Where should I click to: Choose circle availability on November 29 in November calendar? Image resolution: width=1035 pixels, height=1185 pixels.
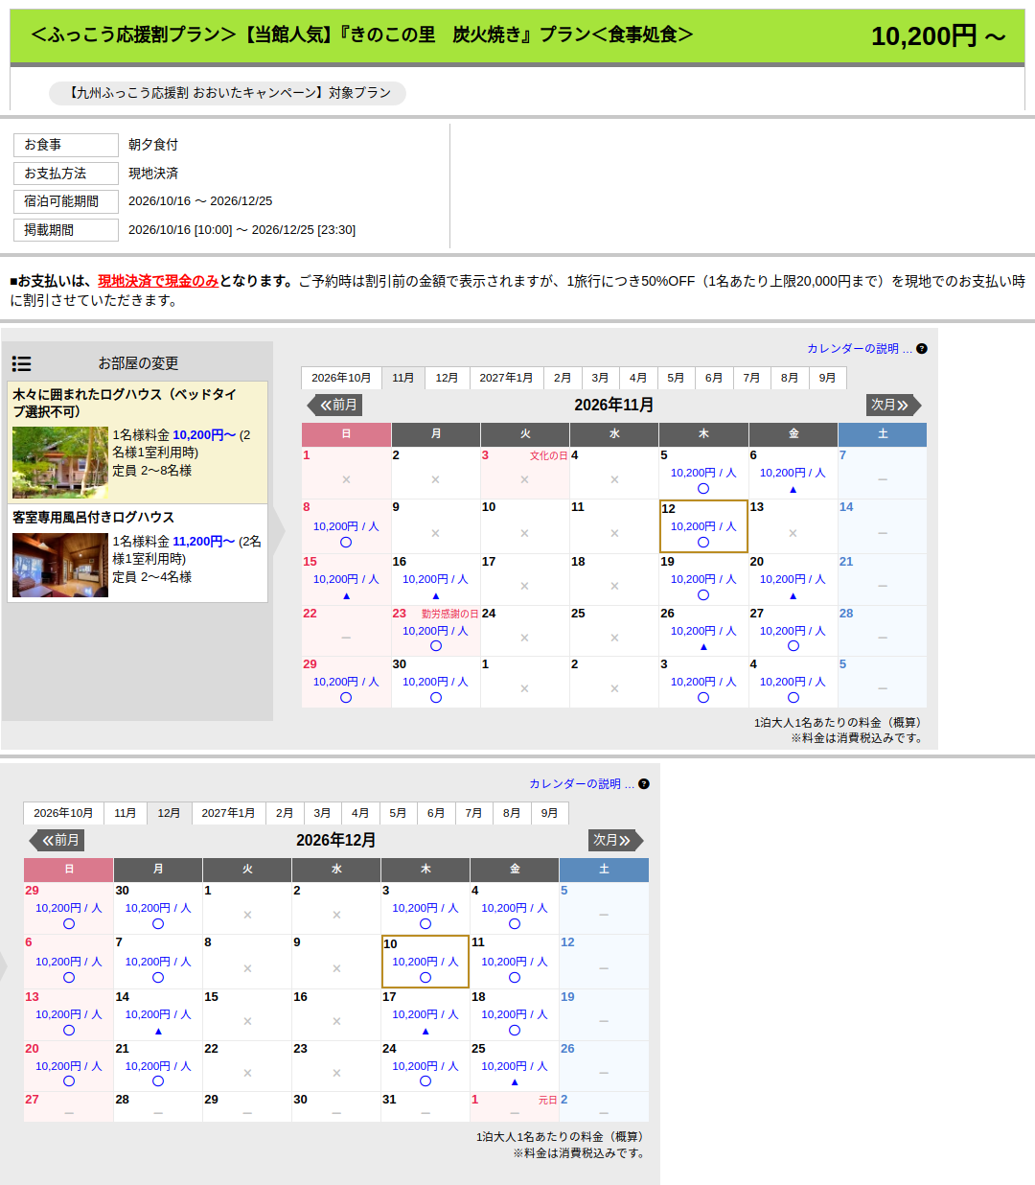coord(346,698)
